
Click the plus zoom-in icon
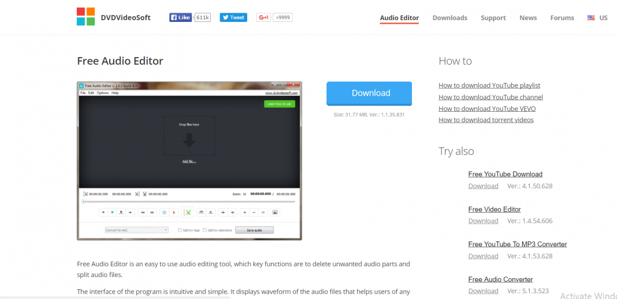pos(245,212)
